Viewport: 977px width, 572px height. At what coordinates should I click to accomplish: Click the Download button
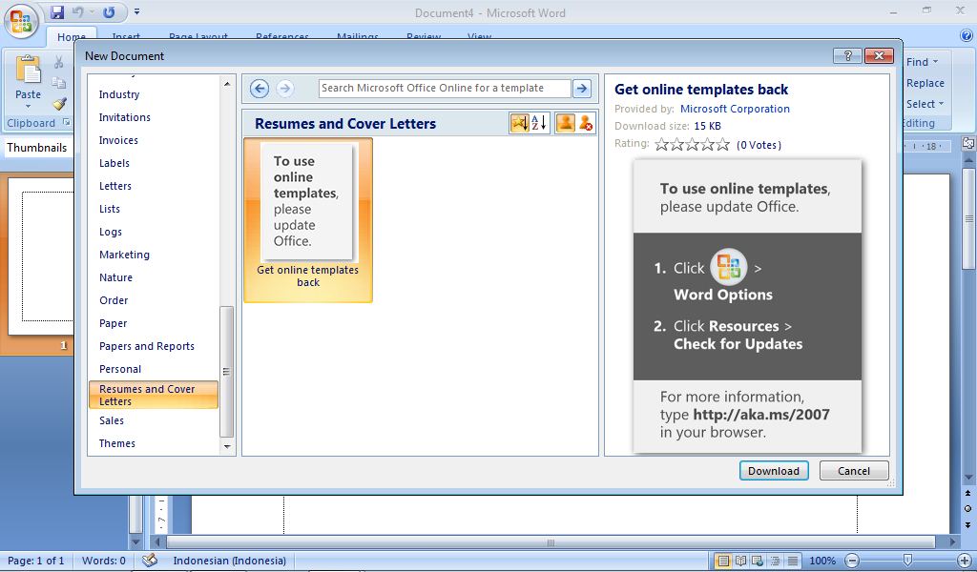[774, 471]
